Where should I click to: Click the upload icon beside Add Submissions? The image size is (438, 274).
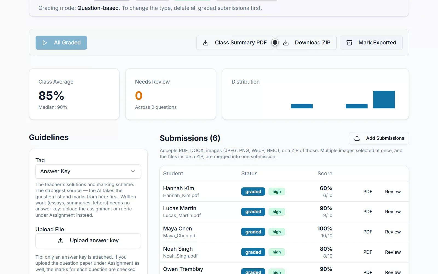357,138
